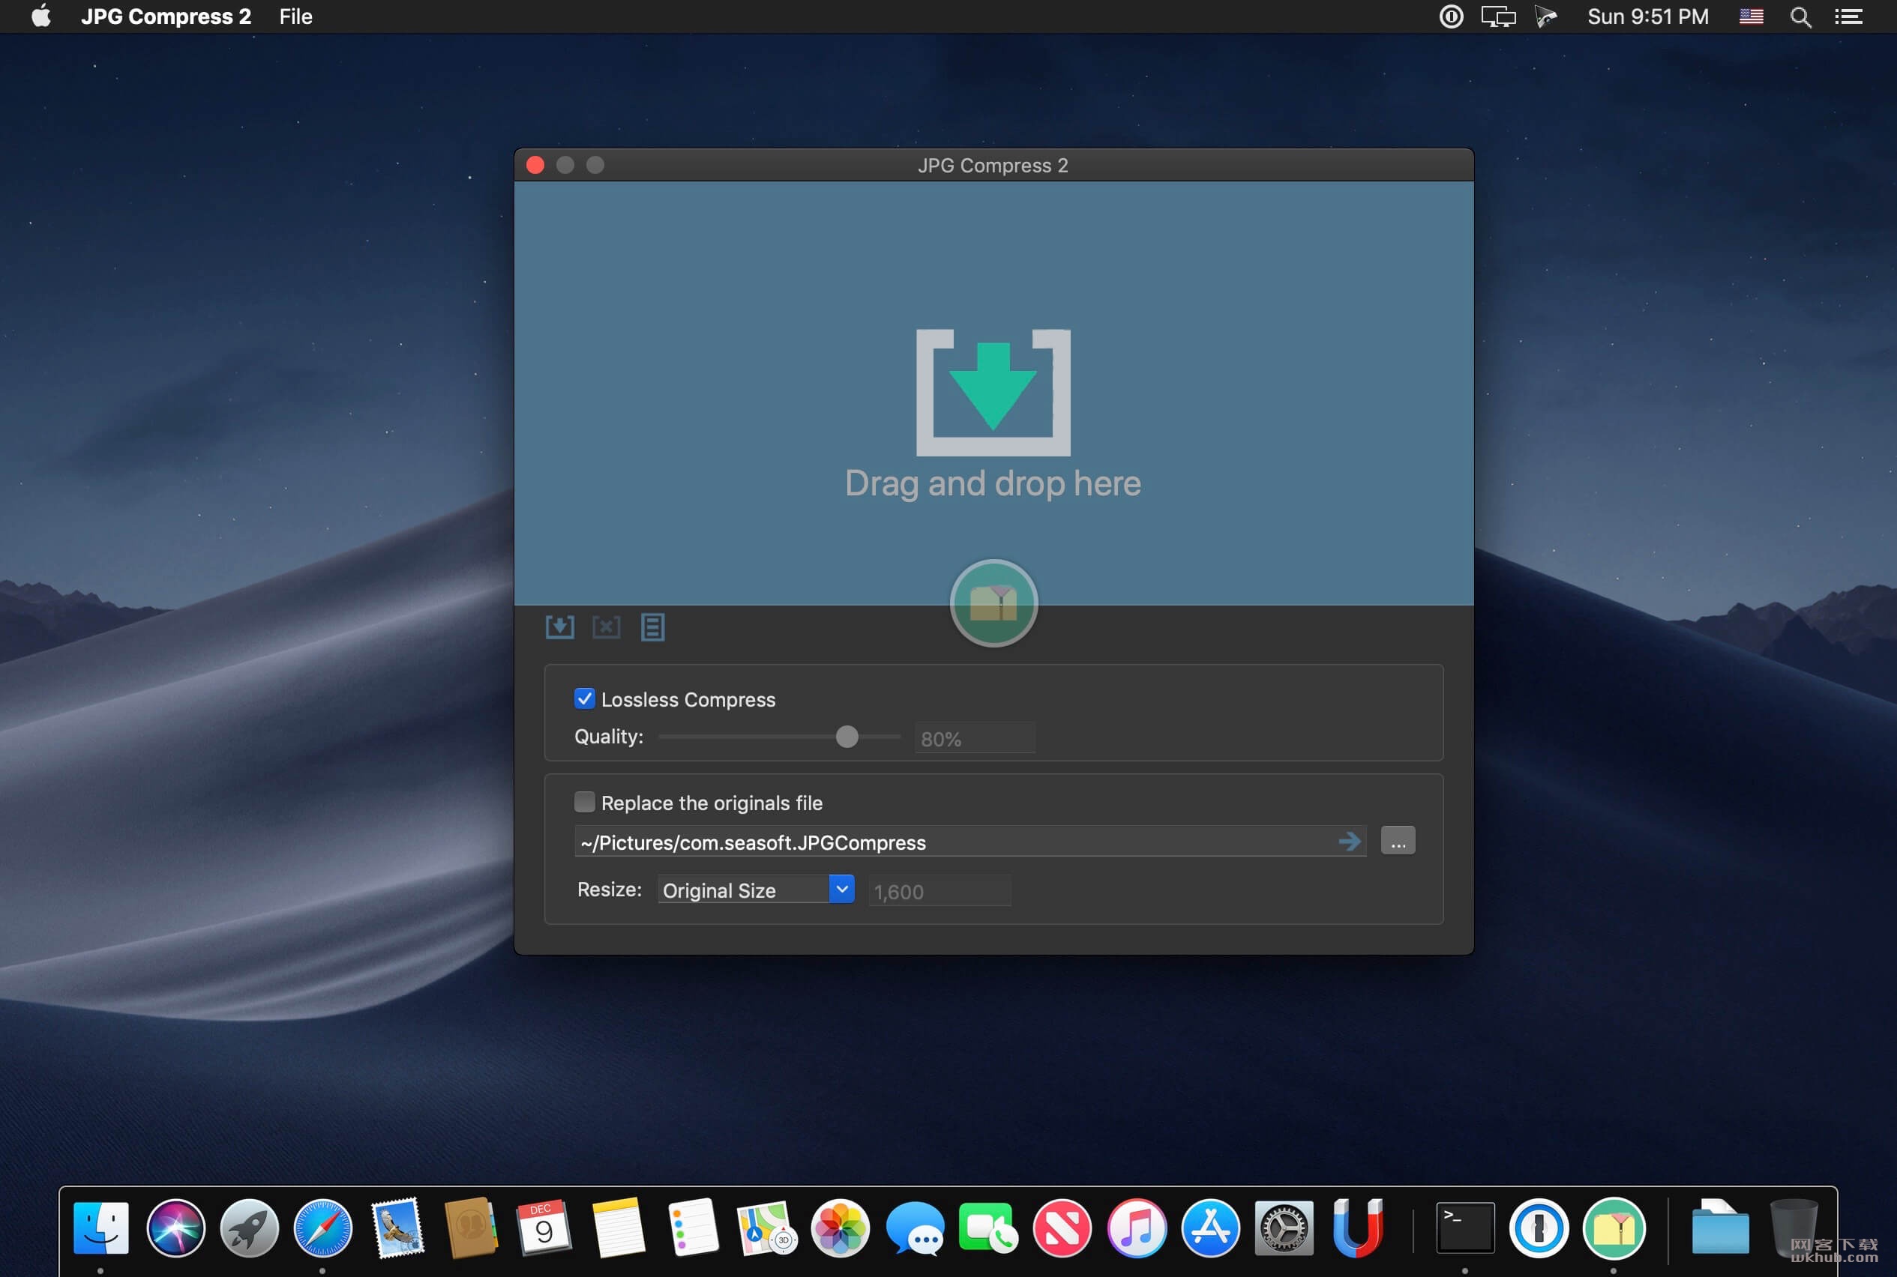Open iTunes from the Dock
Screen dimensions: 1897x1277
click(x=1136, y=1228)
